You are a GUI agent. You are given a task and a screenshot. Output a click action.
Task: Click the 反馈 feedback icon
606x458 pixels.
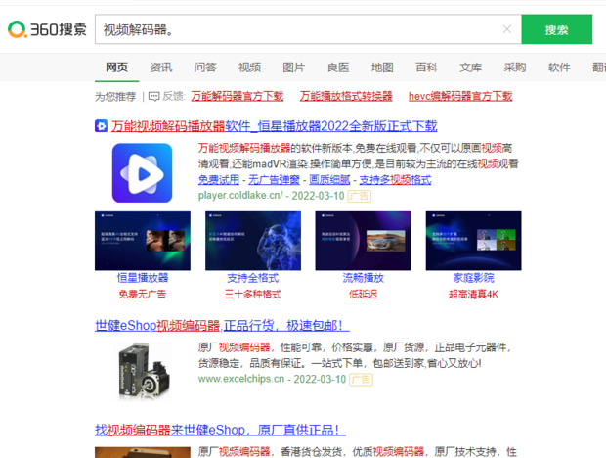pos(153,96)
